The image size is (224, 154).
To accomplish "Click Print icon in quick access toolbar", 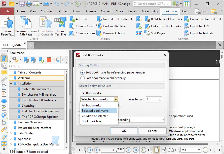I will (x=29, y=4).
